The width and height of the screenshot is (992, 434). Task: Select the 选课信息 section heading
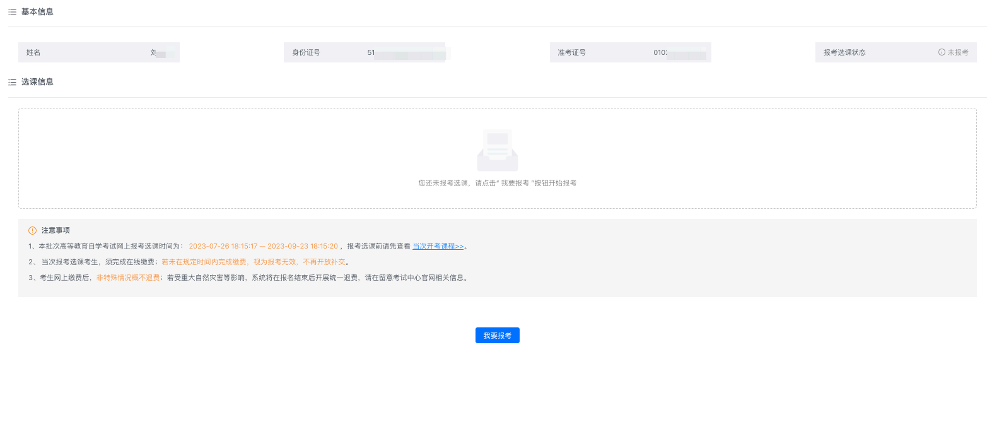coord(37,82)
